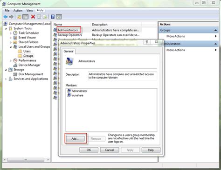The height and width of the screenshot is (170, 221).
Task: Click OK in Administrators Properties
Action: point(89,150)
